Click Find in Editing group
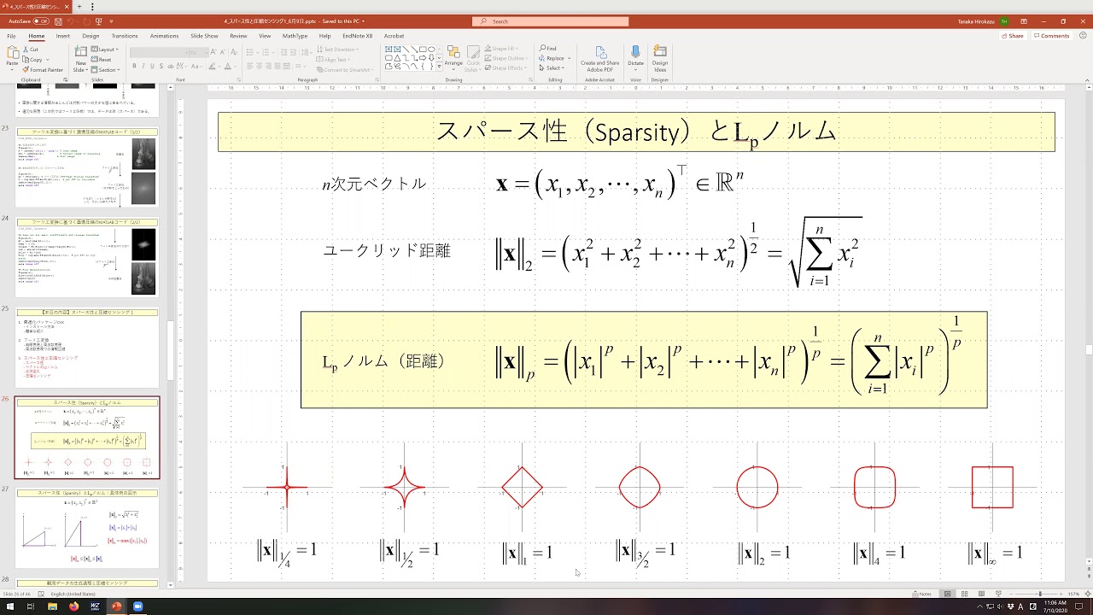1093x615 pixels. [x=547, y=49]
